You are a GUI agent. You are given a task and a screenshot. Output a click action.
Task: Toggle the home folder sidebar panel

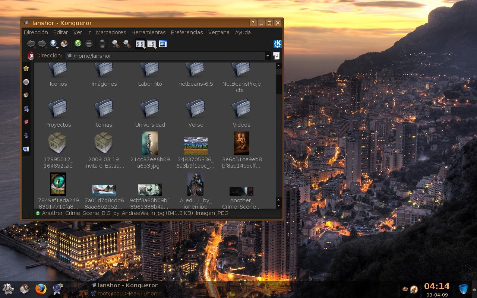coord(26,95)
